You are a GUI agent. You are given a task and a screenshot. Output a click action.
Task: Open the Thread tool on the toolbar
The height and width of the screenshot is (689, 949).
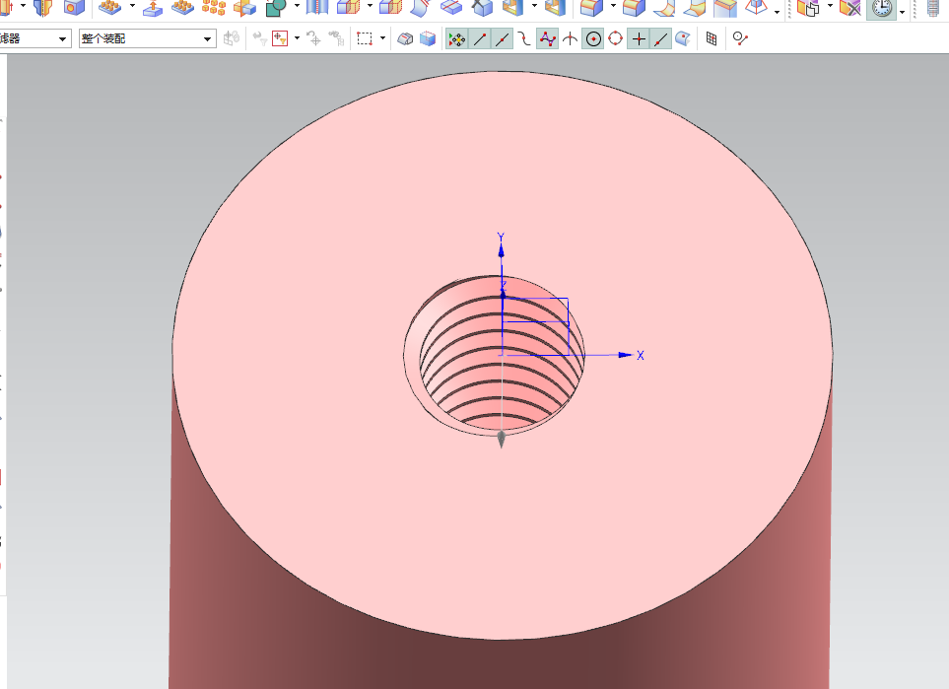coord(933,8)
